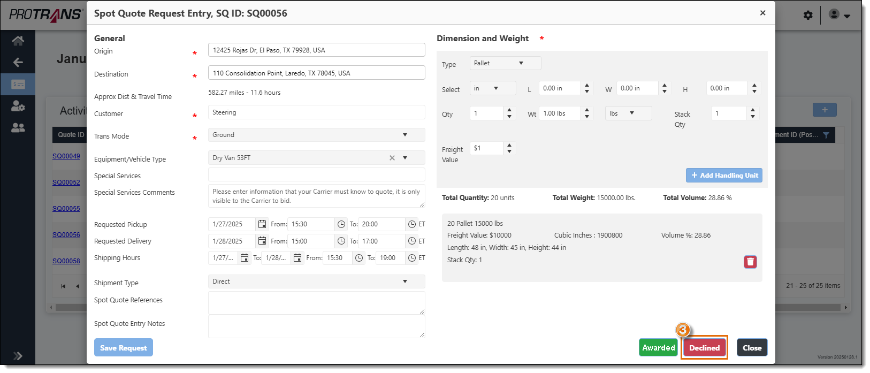Adjust the Width value stepper

[665, 88]
